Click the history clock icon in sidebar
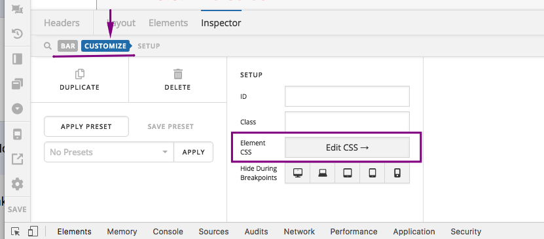544x239 pixels. click(17, 33)
